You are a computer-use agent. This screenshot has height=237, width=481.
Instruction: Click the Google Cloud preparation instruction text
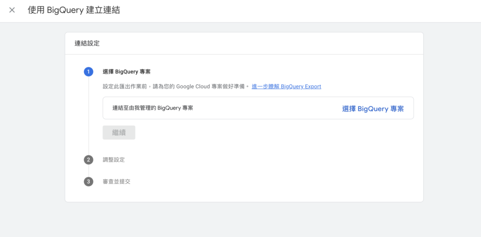click(176, 87)
